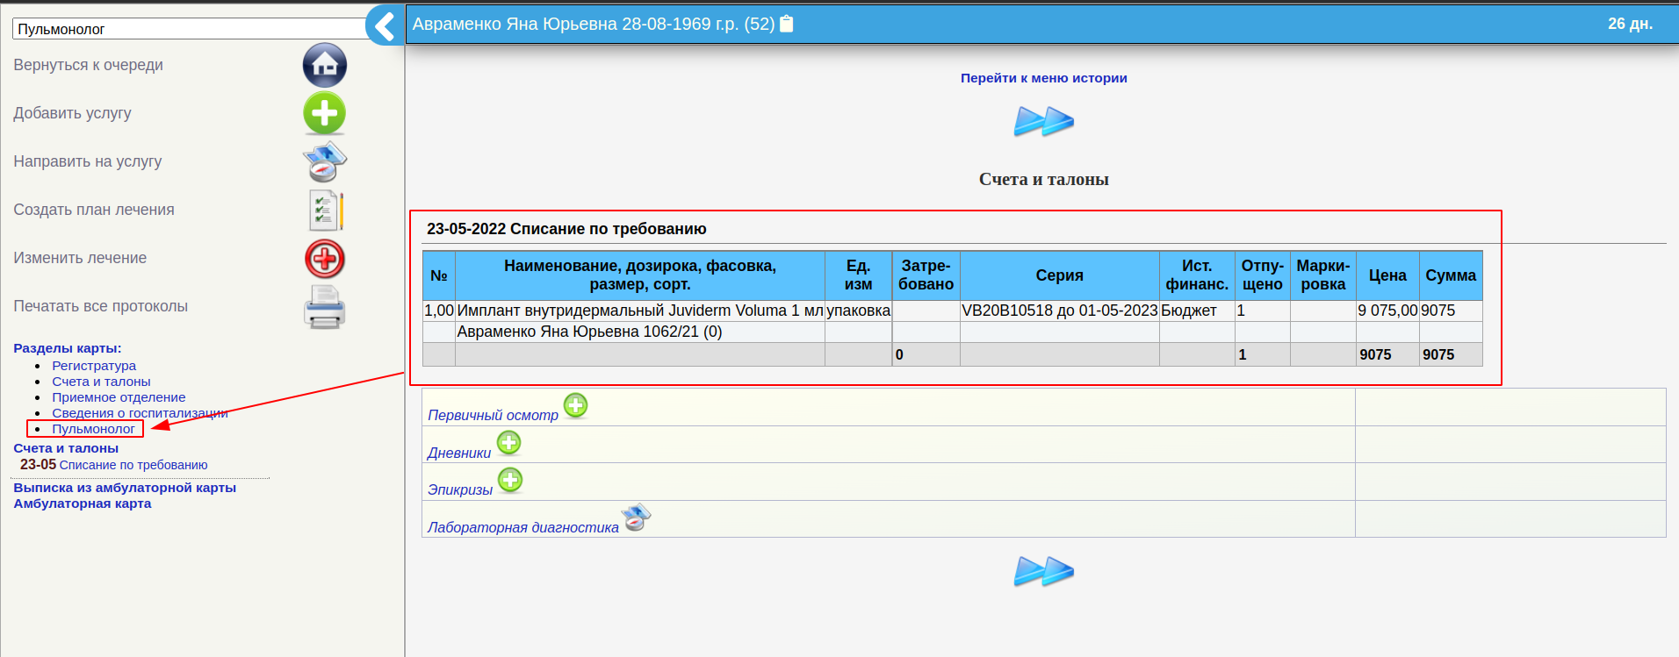1679x657 pixels.
Task: Select Пульмонолог in card sections list
Action: tap(93, 429)
